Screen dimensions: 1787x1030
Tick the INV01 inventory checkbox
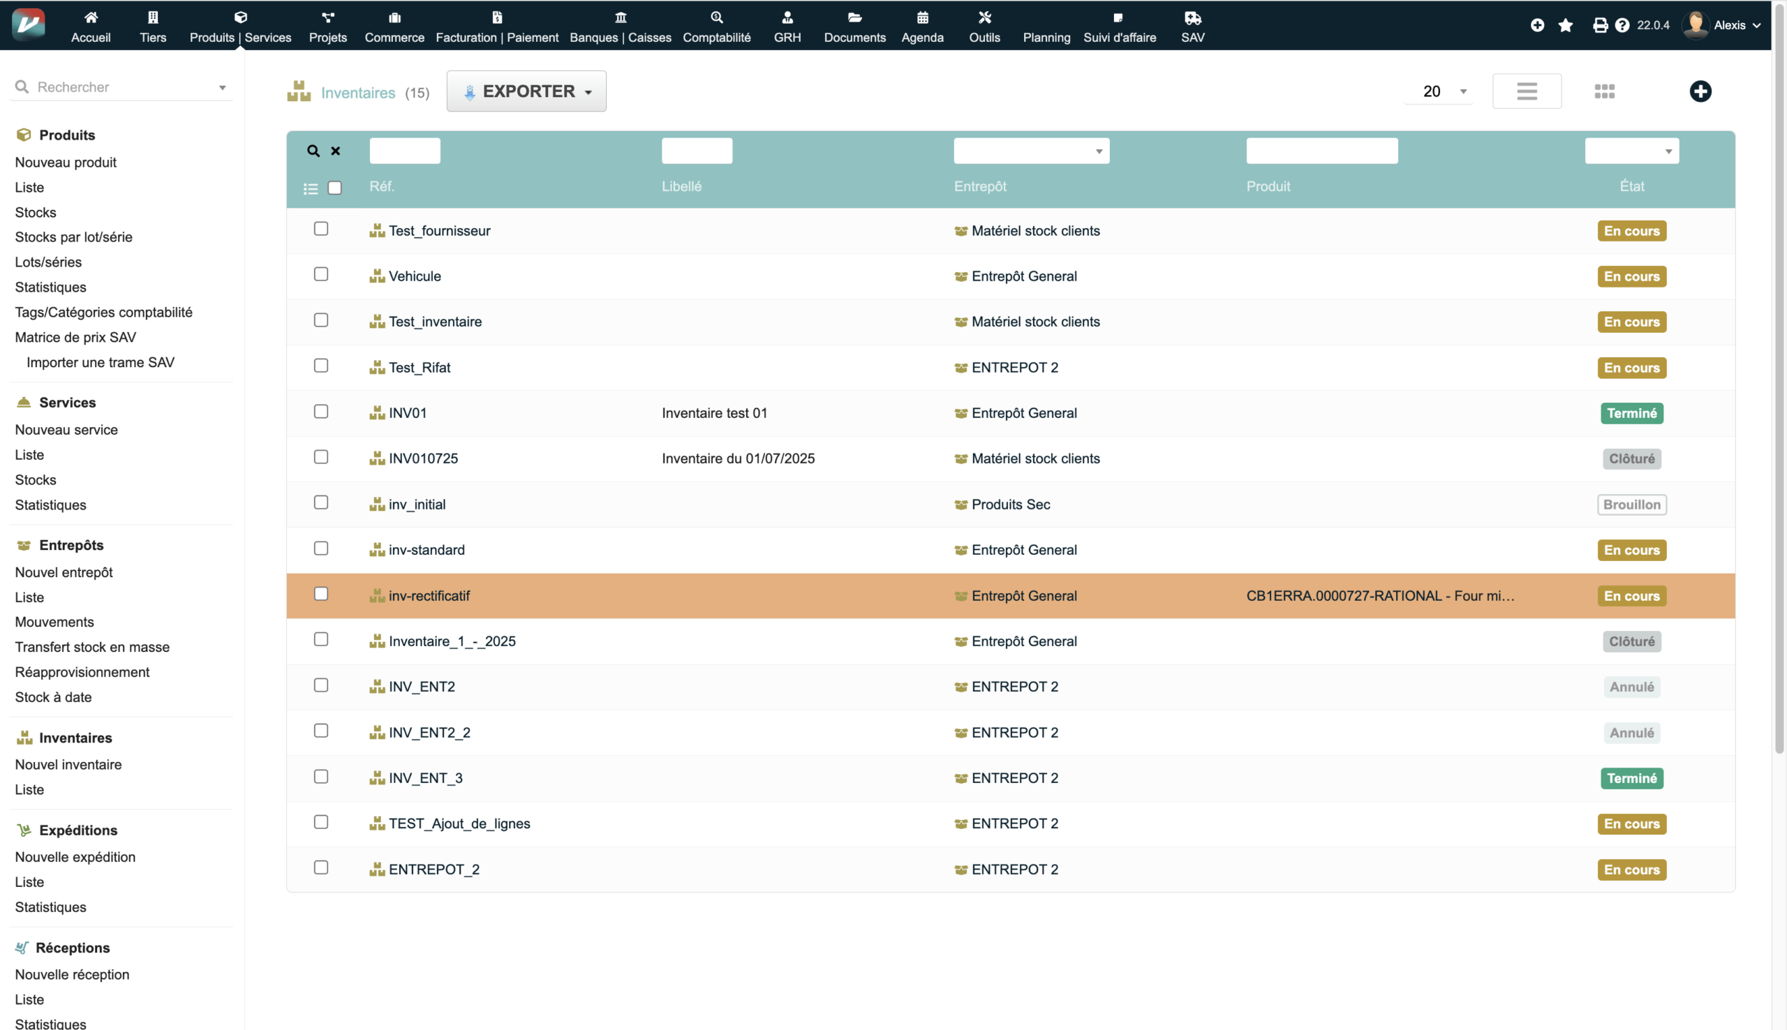[321, 411]
